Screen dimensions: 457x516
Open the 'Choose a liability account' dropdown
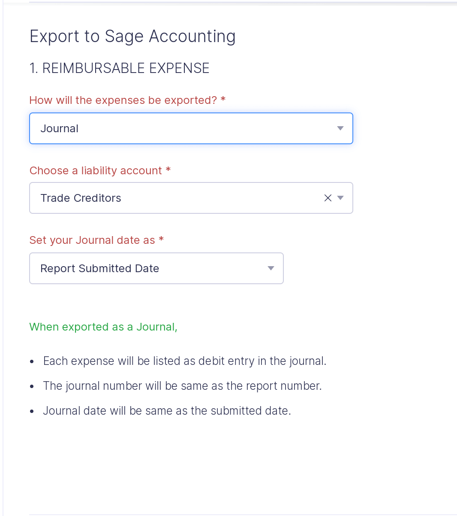171,198
